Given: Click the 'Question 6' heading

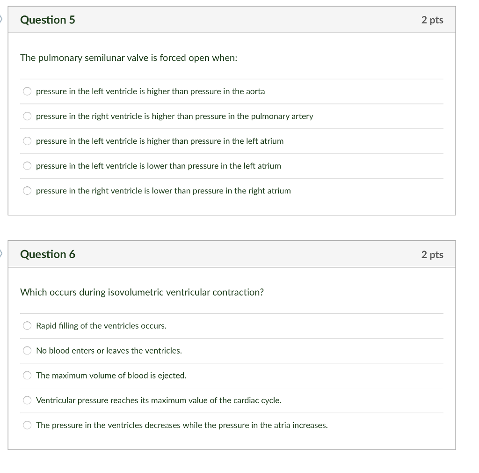Looking at the screenshot, I should tap(48, 254).
